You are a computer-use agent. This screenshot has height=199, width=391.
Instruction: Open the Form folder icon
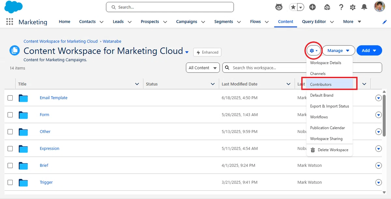click(23, 115)
